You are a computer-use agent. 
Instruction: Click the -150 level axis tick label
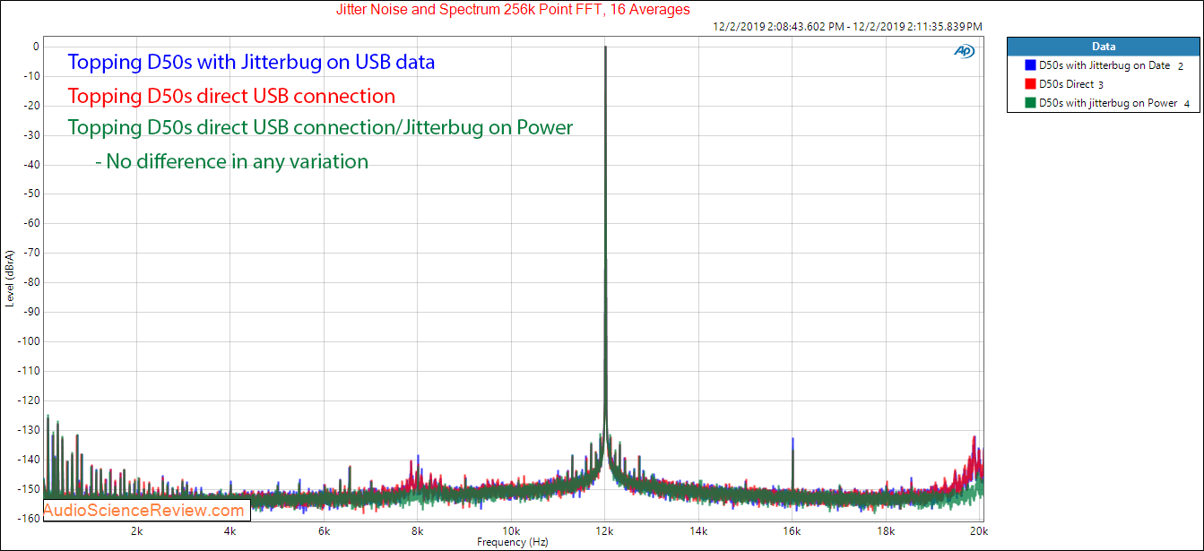click(29, 489)
